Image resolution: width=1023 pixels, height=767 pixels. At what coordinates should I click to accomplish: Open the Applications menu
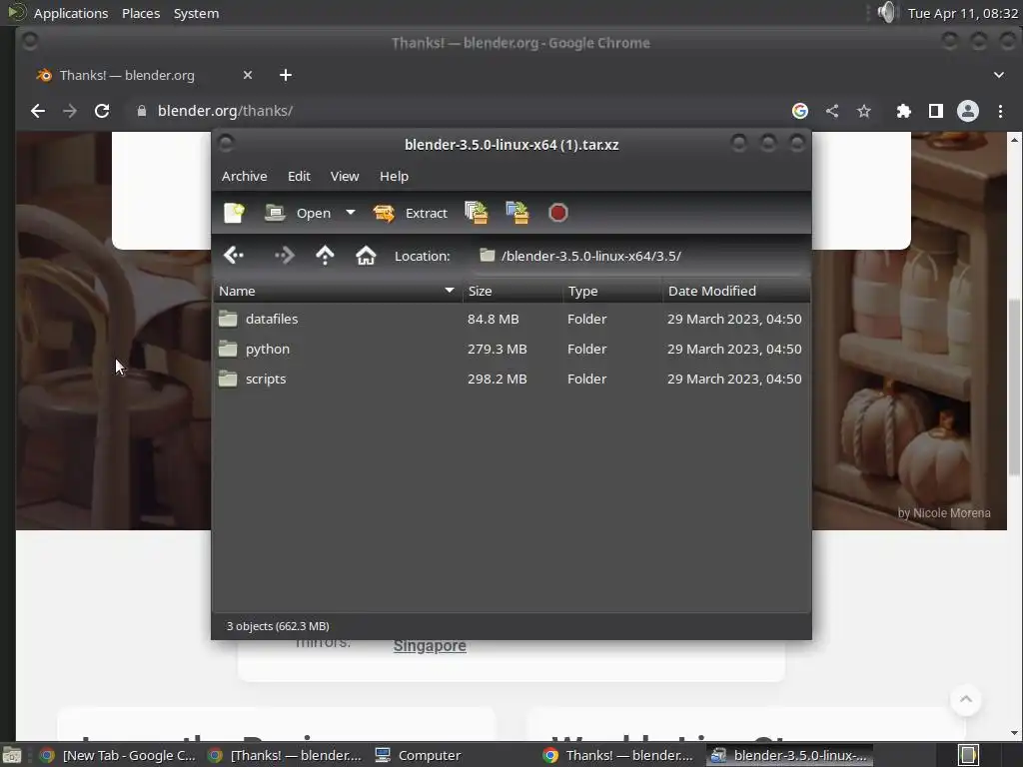pos(71,13)
